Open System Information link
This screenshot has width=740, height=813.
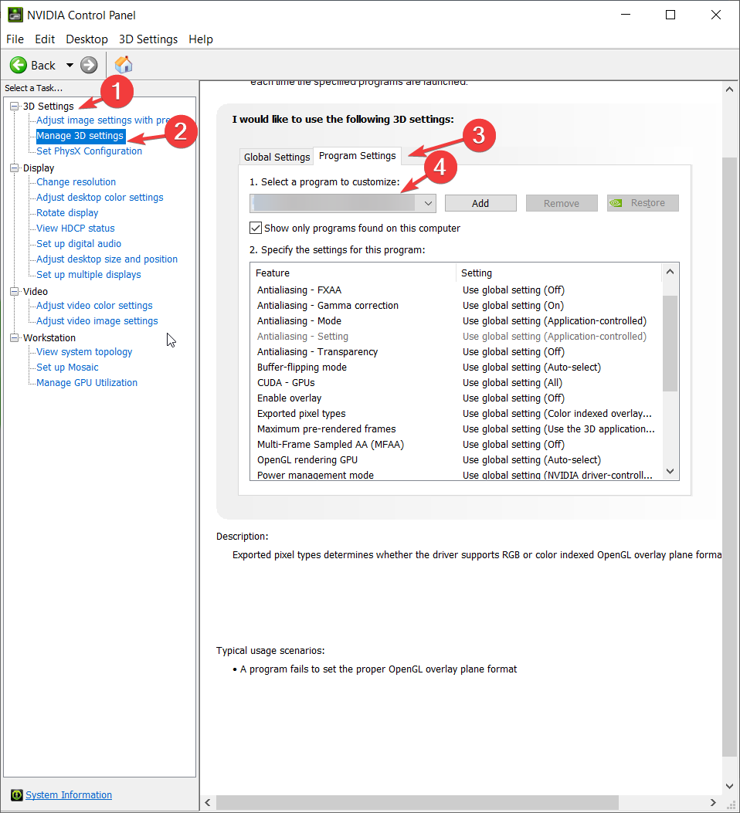click(69, 794)
